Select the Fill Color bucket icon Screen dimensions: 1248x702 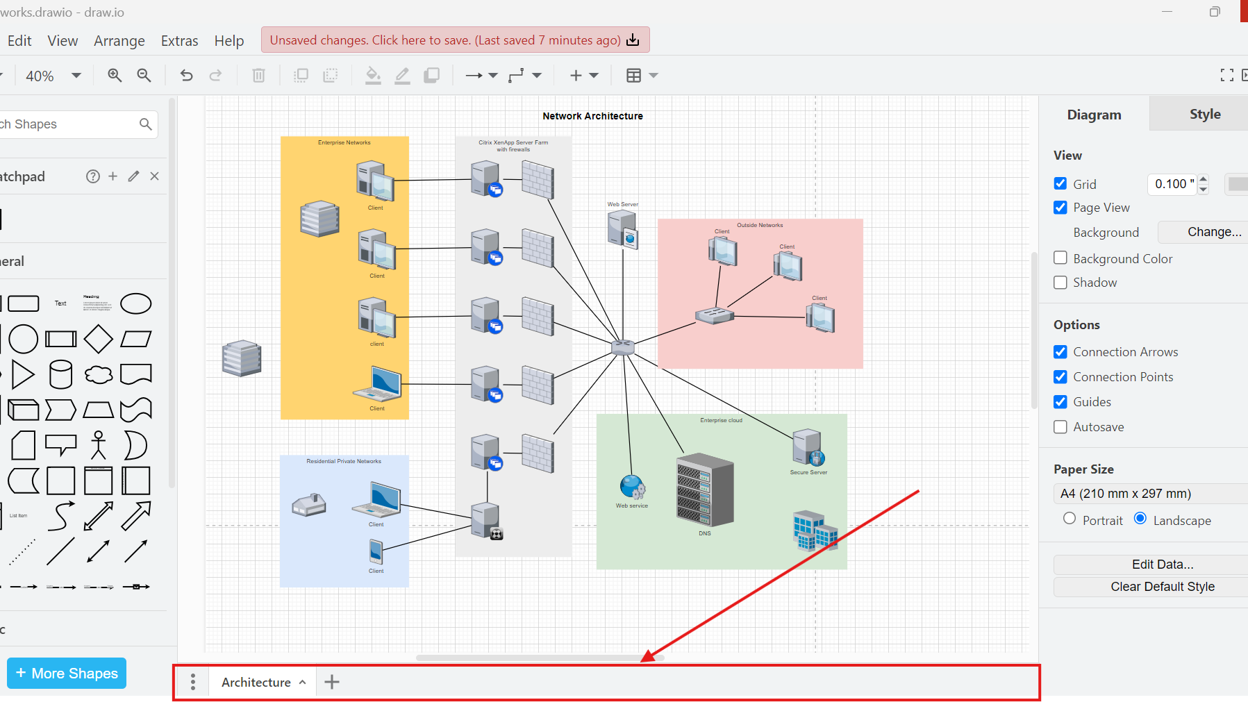[x=373, y=75]
